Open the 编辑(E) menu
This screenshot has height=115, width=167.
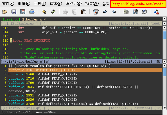tap(24, 3)
